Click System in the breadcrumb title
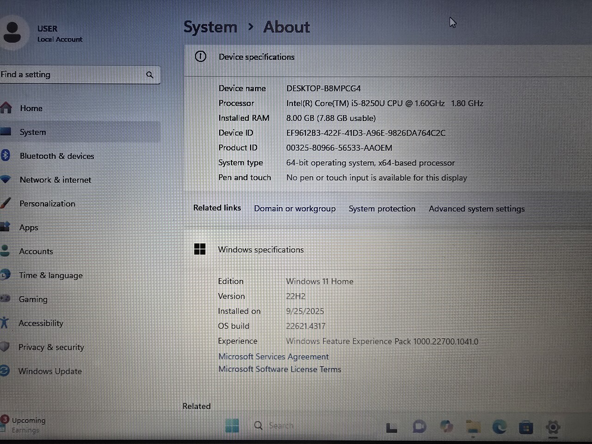592x444 pixels. click(210, 27)
